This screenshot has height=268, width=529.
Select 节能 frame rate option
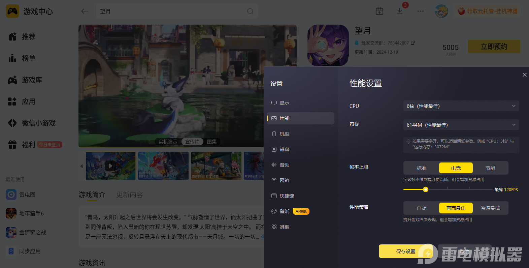490,168
